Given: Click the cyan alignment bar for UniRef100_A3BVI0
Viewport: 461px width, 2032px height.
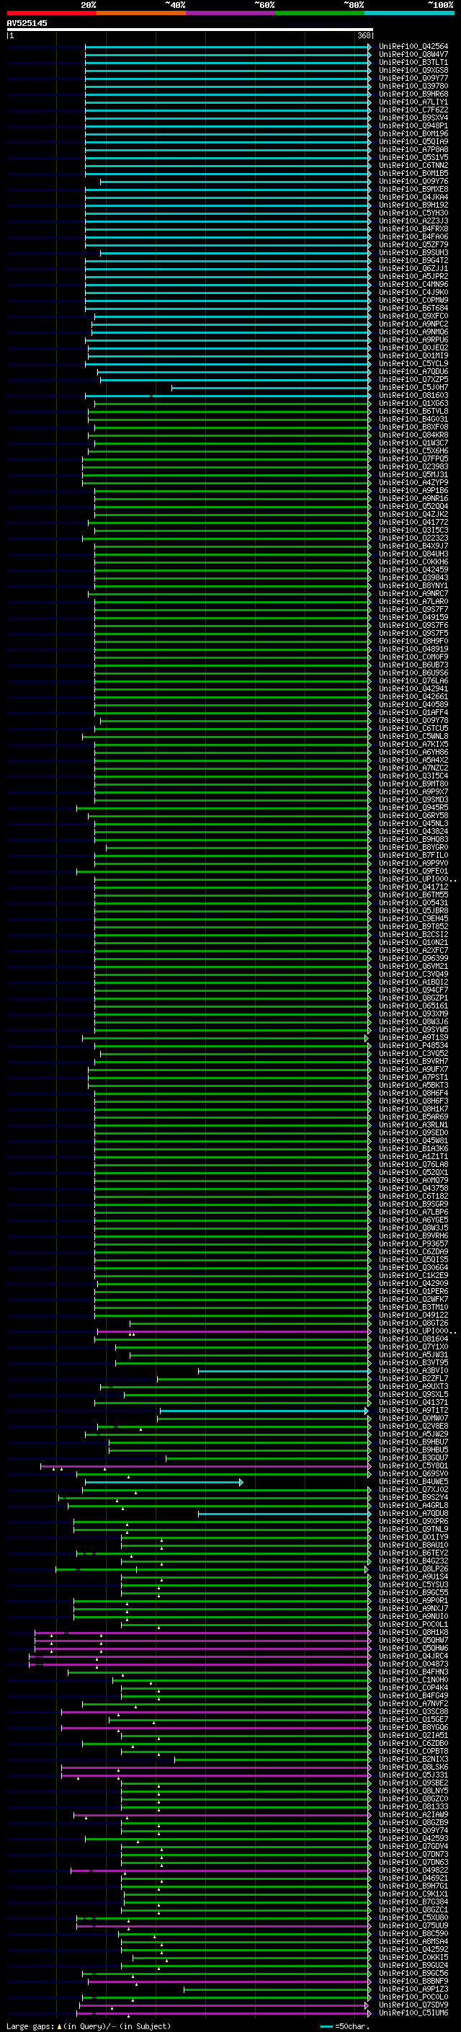Looking at the screenshot, I should (x=285, y=1371).
